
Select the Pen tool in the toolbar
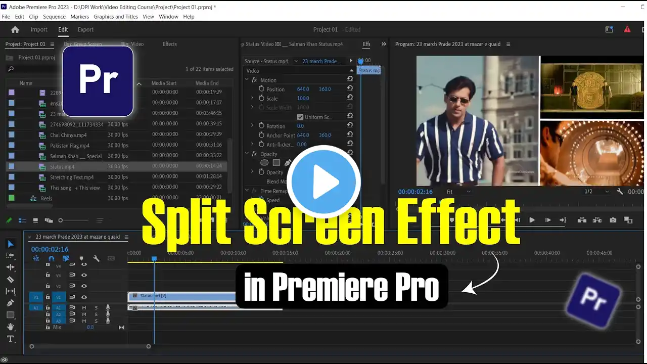[x=11, y=303]
